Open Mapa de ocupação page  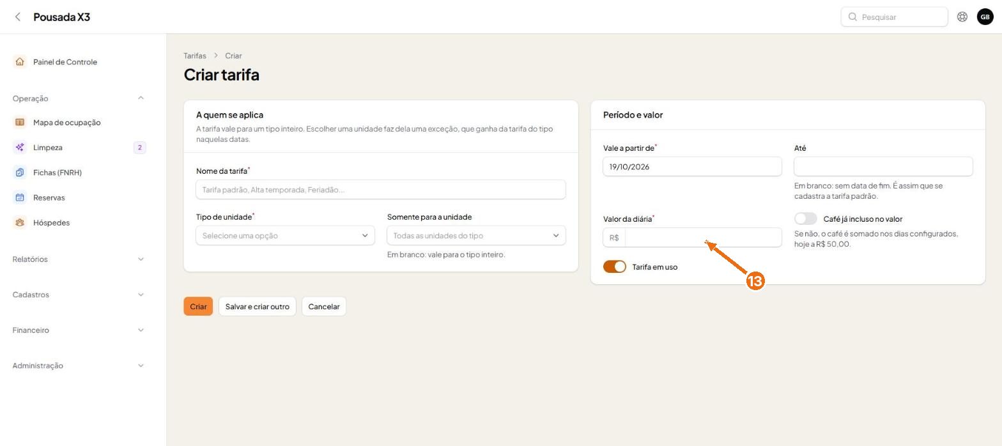[x=66, y=122]
